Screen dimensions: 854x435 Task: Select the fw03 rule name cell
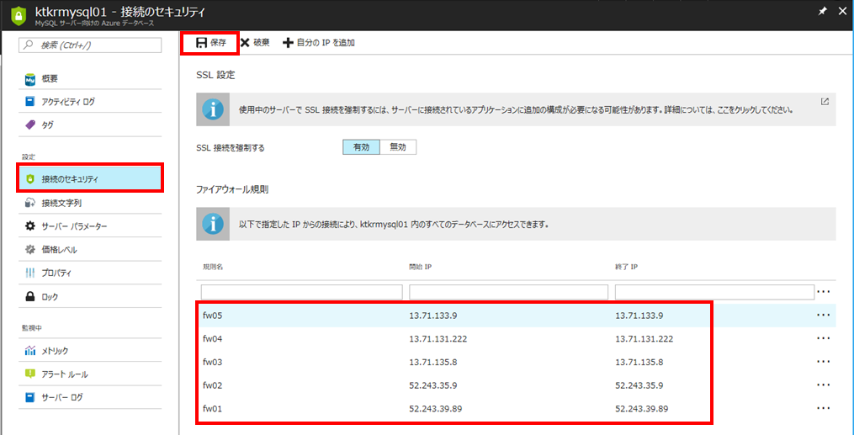212,362
